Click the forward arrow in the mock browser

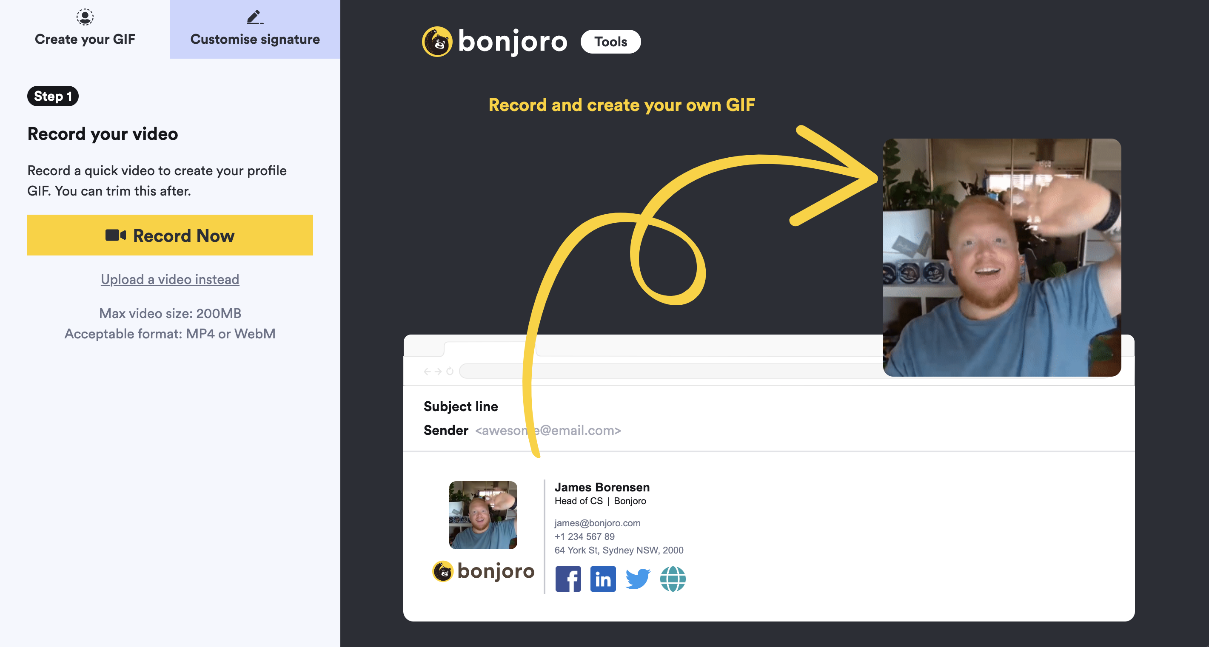coord(438,371)
